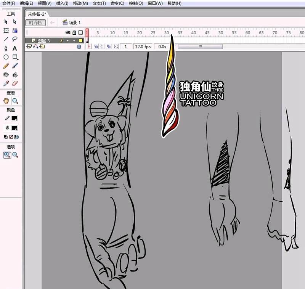Open the stroke color picker dropdown
305x289 pixels.
[14, 119]
